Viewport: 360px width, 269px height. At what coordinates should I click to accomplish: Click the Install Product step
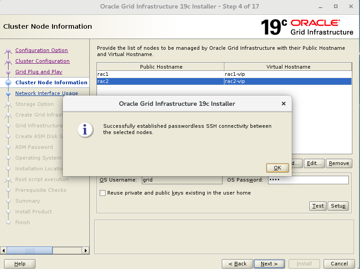(34, 212)
